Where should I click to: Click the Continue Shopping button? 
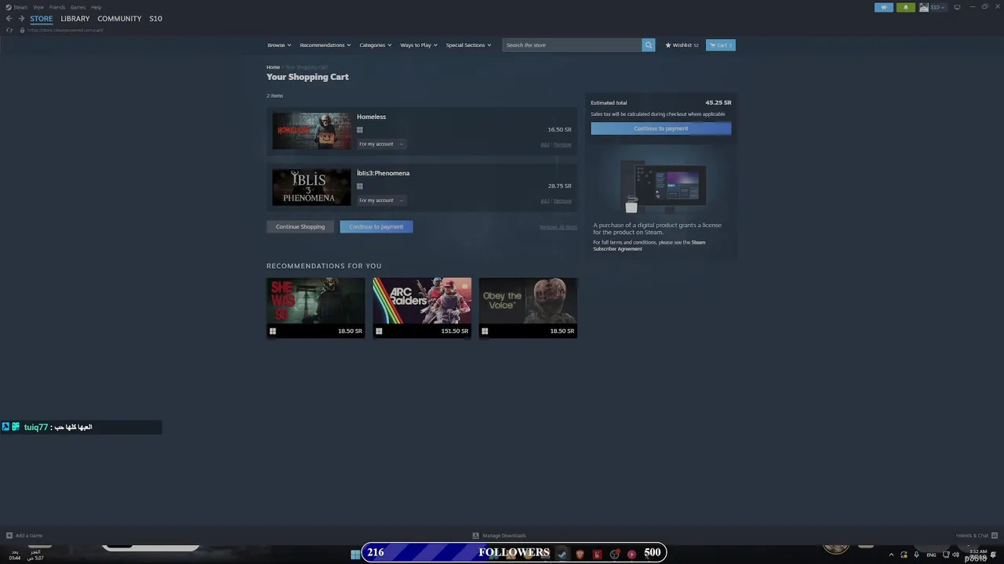pyautogui.click(x=300, y=227)
